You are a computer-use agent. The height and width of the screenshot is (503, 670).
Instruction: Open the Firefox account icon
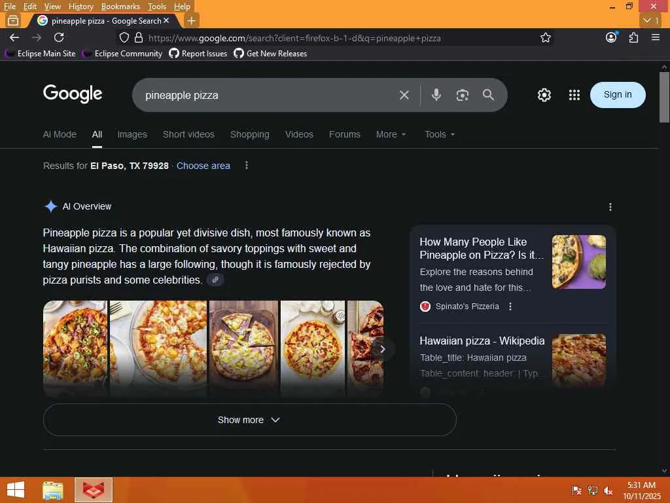[x=611, y=37]
